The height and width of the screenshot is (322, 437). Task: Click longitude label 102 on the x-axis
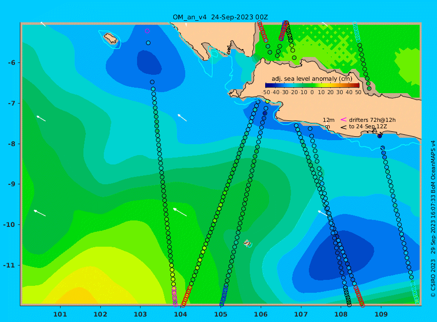pos(100,315)
